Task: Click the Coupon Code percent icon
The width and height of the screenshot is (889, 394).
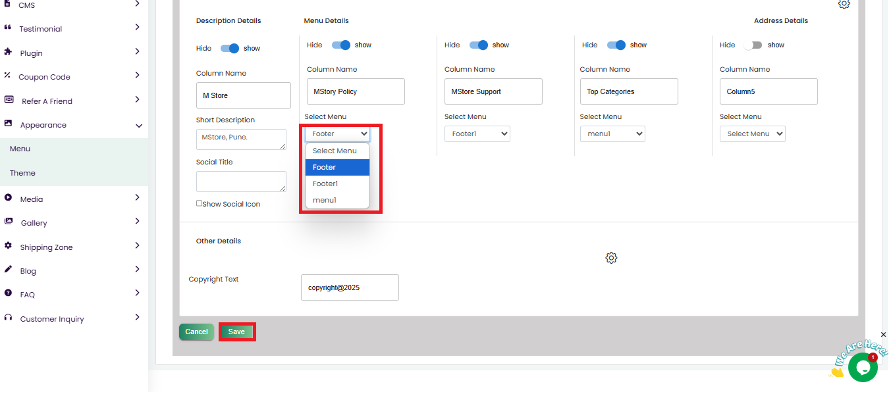Action: tap(8, 76)
